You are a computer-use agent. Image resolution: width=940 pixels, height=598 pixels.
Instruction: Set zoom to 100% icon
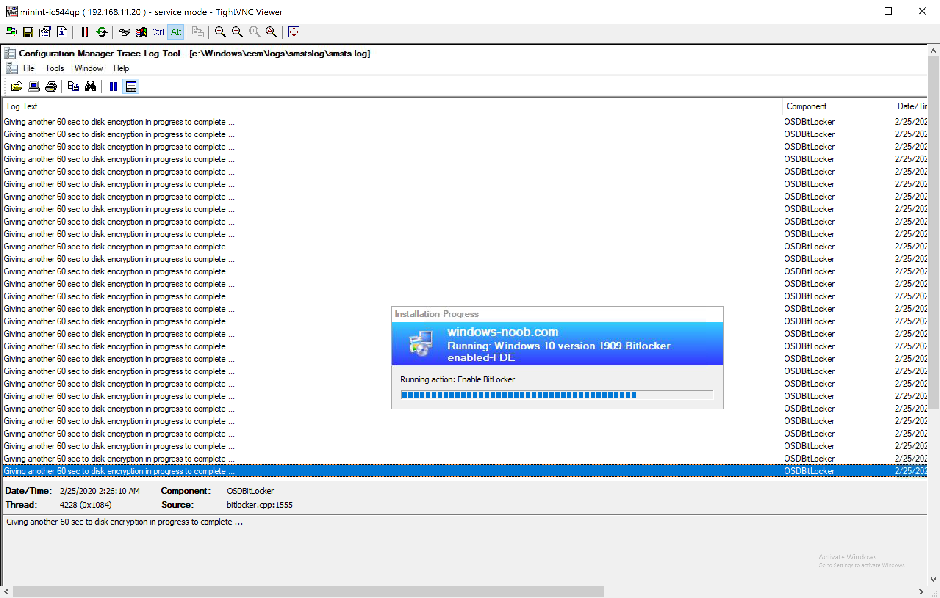point(254,32)
